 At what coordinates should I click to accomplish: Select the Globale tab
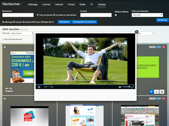(102, 5)
